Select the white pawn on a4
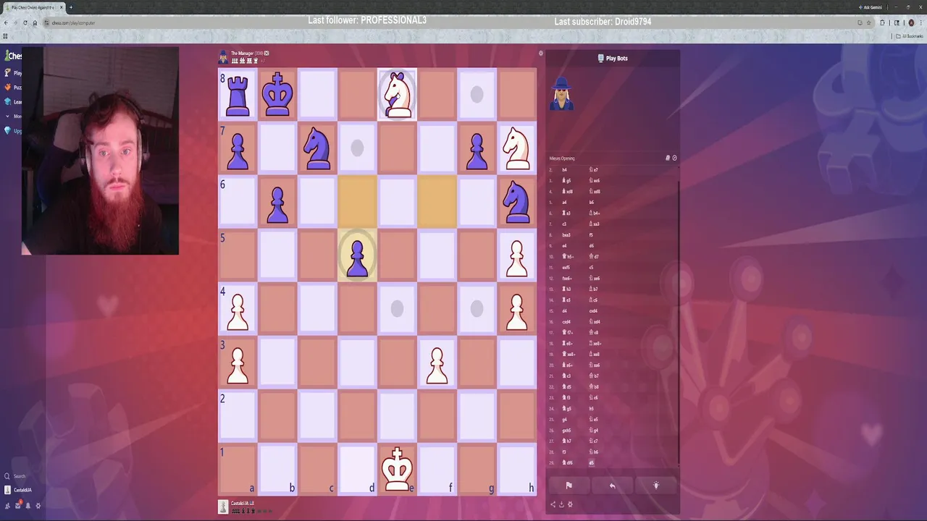The height and width of the screenshot is (521, 927). point(238,312)
